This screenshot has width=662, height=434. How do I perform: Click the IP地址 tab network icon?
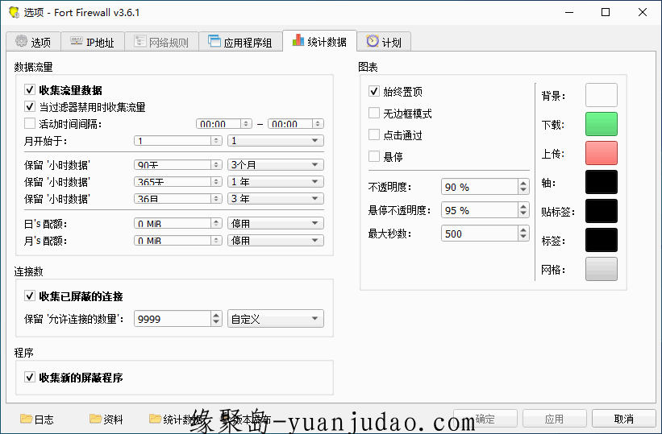coord(77,41)
